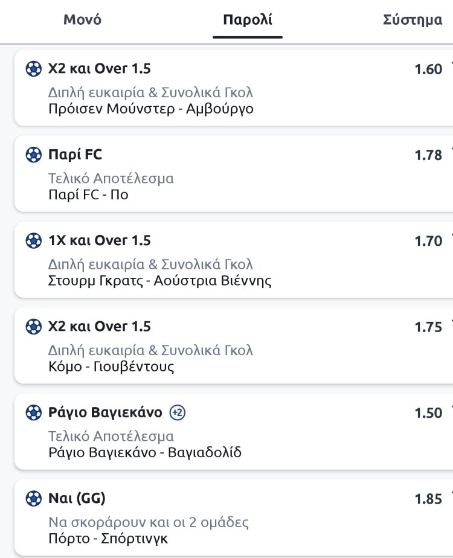Click the 1.78 odds for Παρί FC
The image size is (453, 558).
428,155
